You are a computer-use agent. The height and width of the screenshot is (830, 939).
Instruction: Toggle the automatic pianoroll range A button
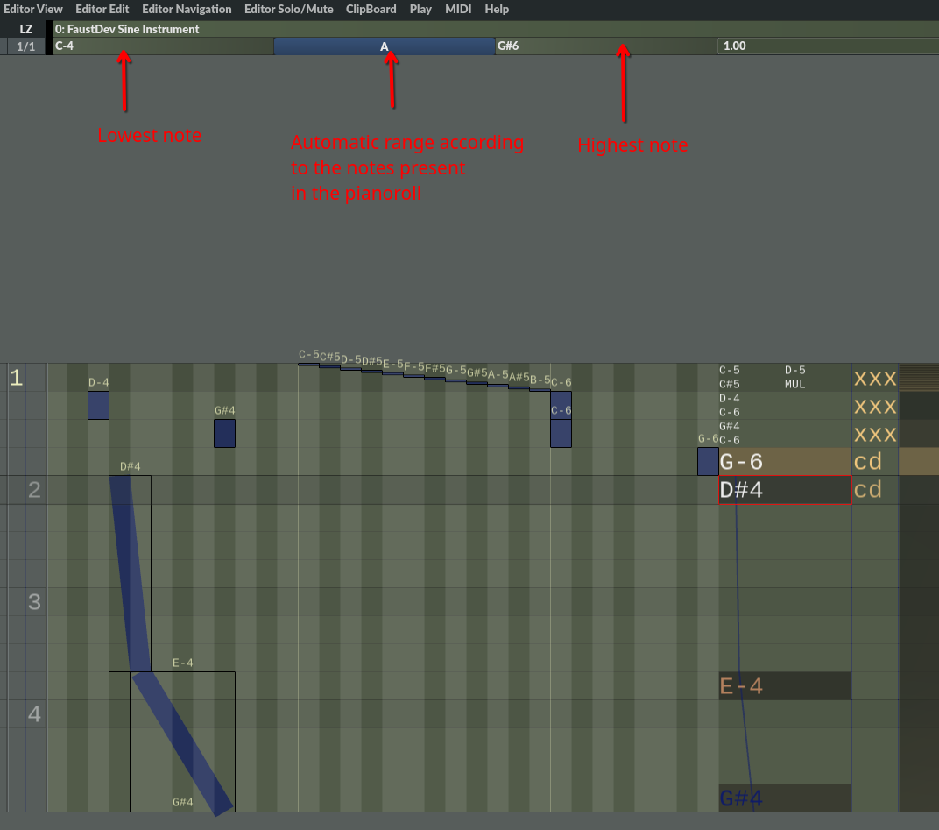tap(384, 46)
